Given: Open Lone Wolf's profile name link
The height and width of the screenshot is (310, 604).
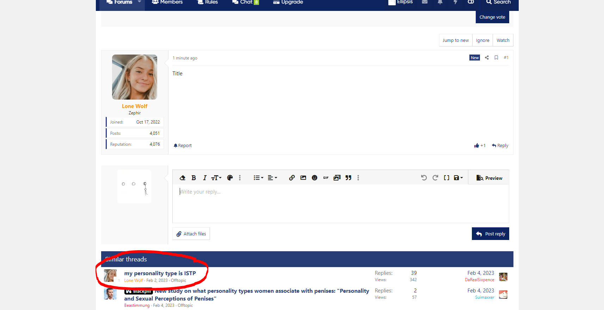Looking at the screenshot, I should [x=135, y=106].
